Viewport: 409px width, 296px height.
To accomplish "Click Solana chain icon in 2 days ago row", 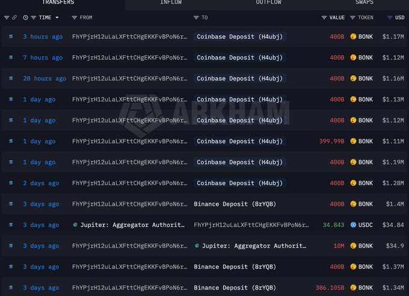I will (x=11, y=183).
